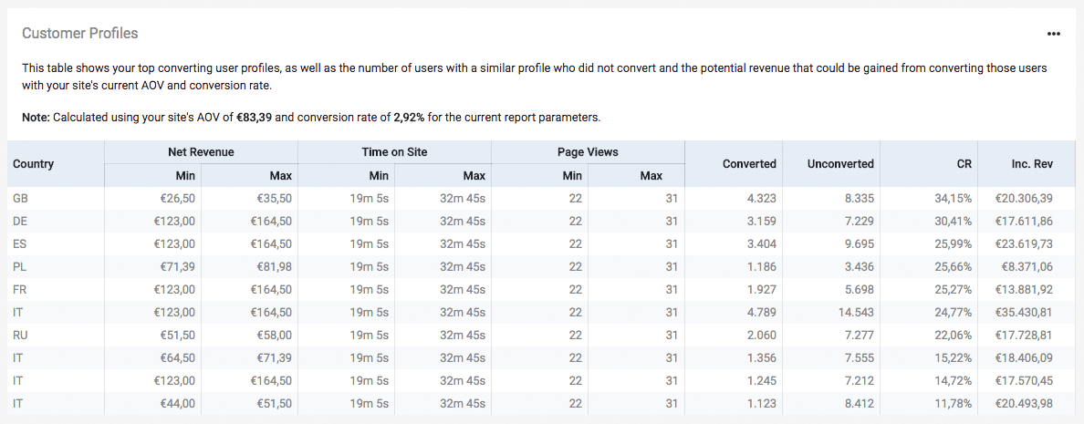The height and width of the screenshot is (424, 1084).
Task: Click the Net Revenue column header
Action: coord(201,152)
